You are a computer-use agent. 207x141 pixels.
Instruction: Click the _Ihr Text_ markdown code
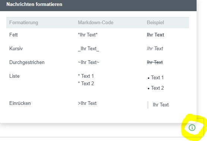click(x=88, y=48)
